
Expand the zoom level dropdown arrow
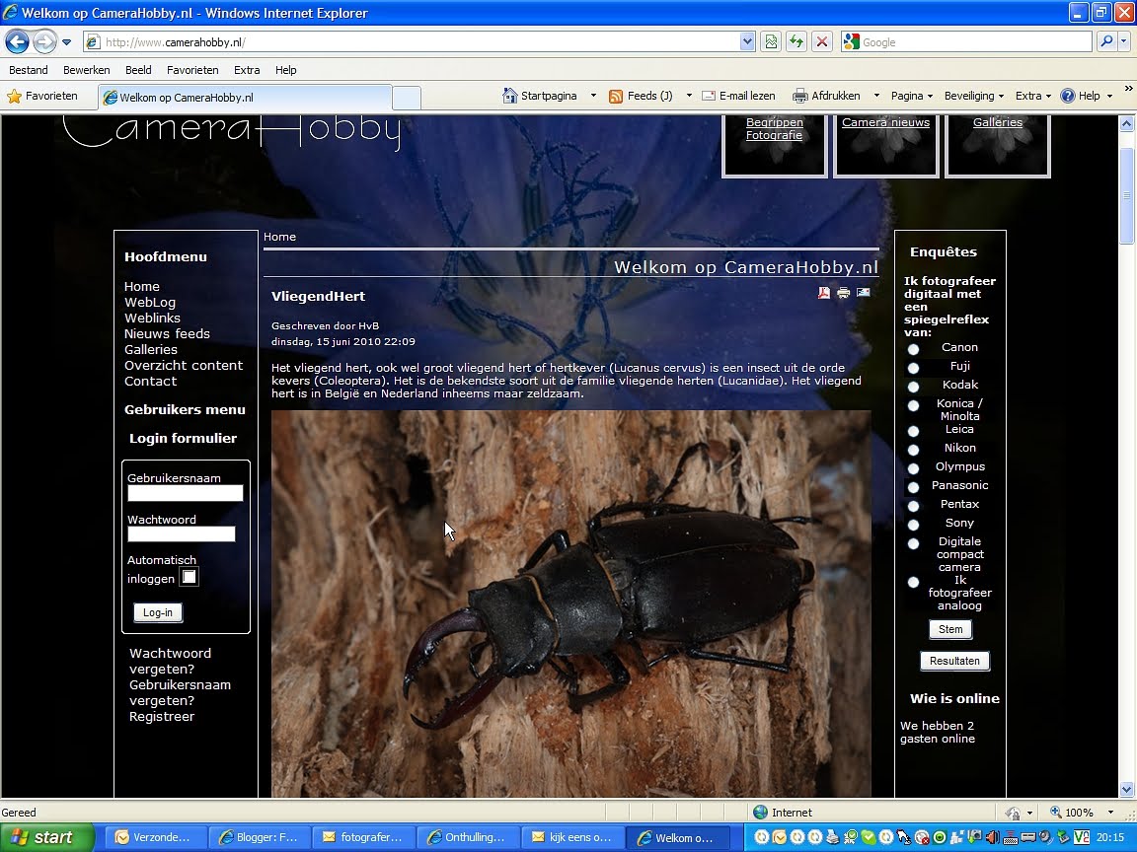[x=1110, y=813]
